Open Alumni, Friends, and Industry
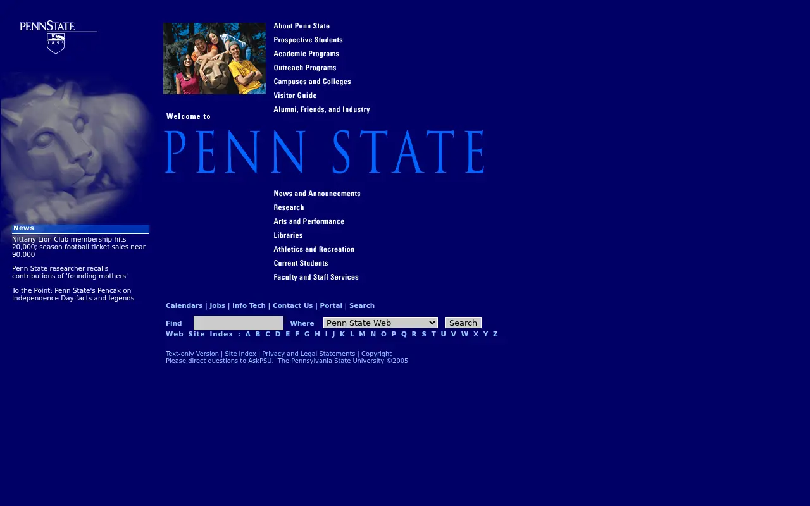 pos(321,109)
